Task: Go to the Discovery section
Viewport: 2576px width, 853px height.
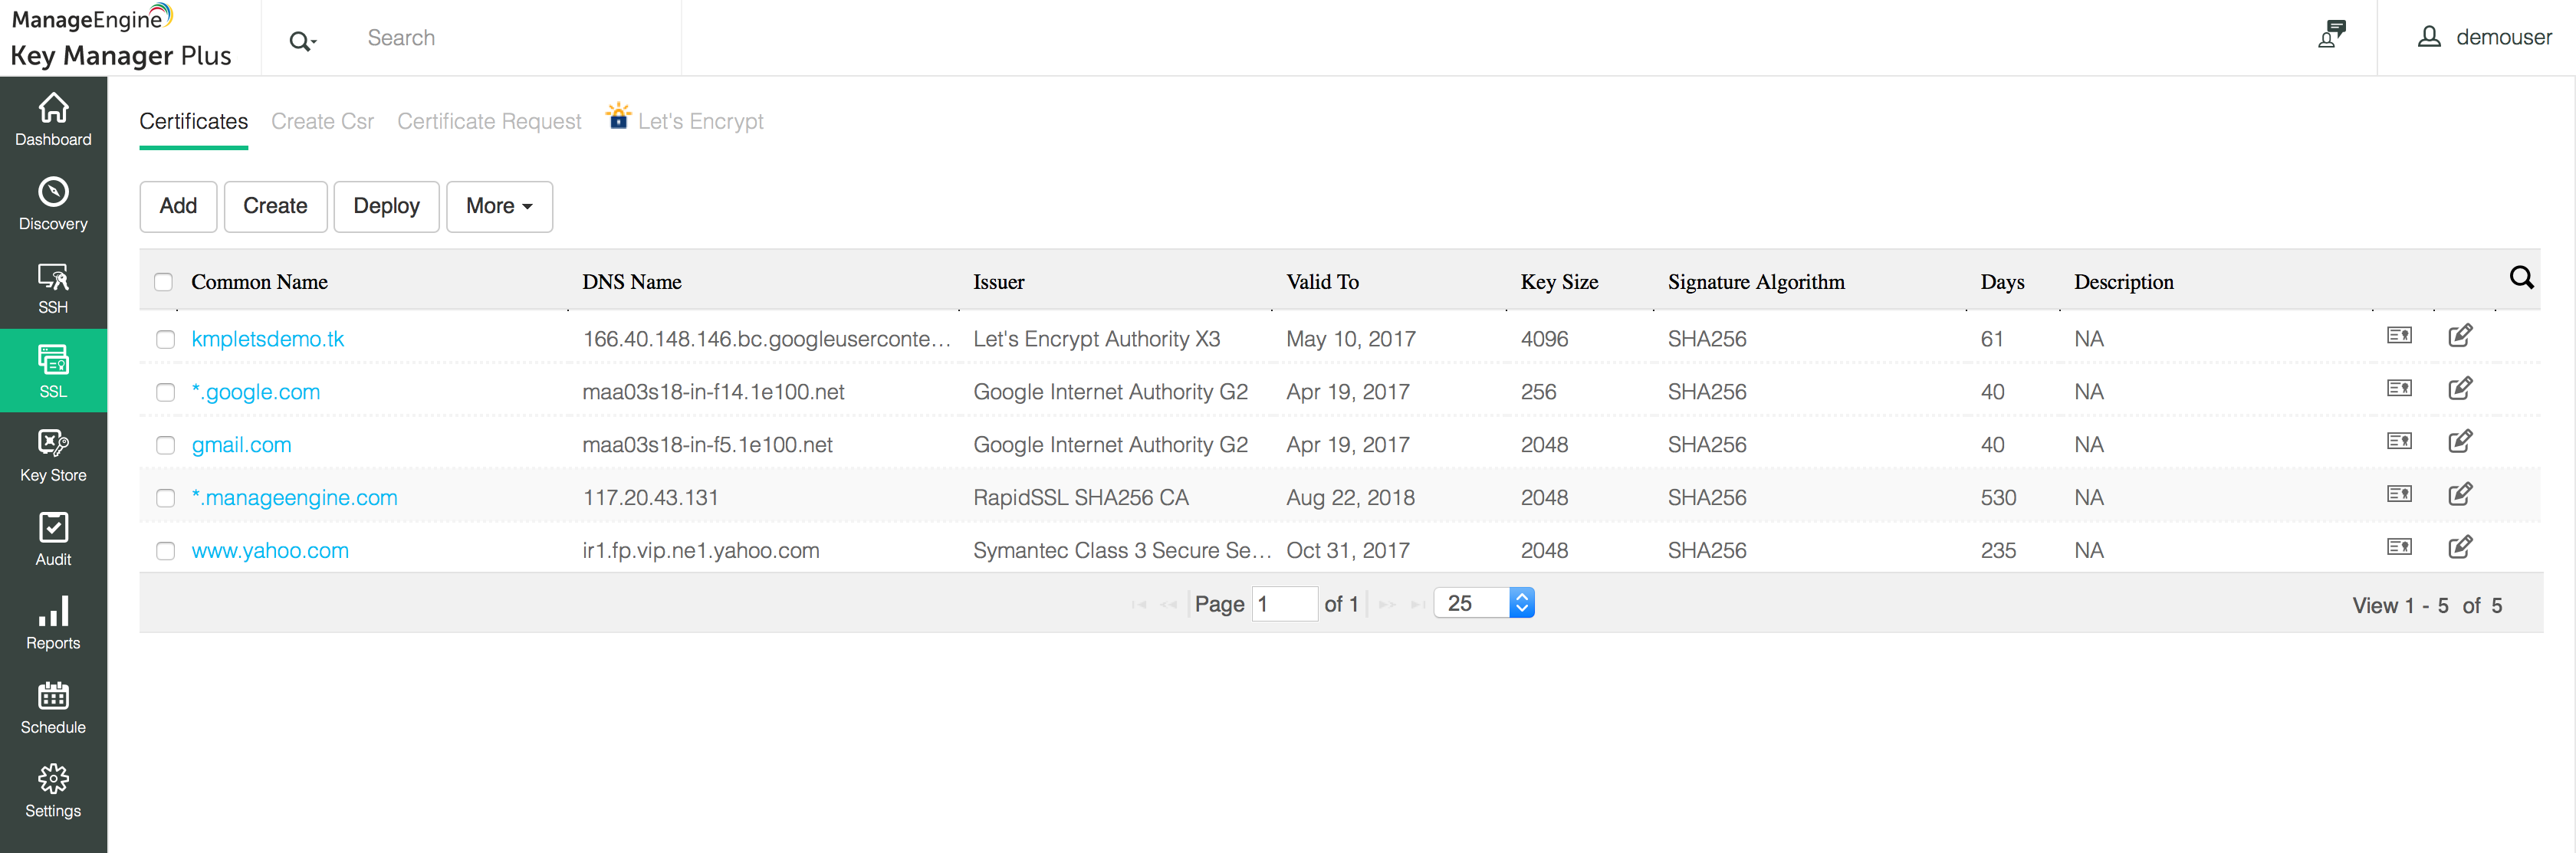Action: pyautogui.click(x=53, y=204)
